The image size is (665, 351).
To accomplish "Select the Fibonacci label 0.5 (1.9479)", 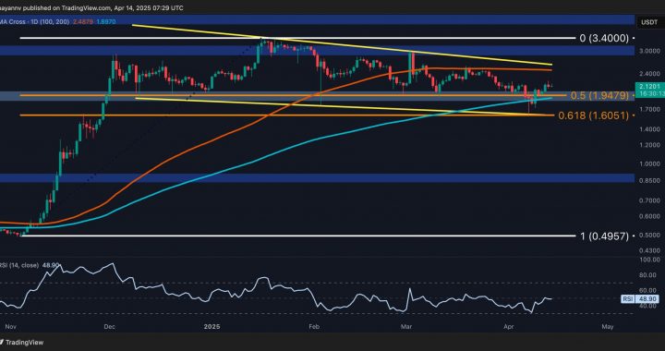I will pos(599,96).
